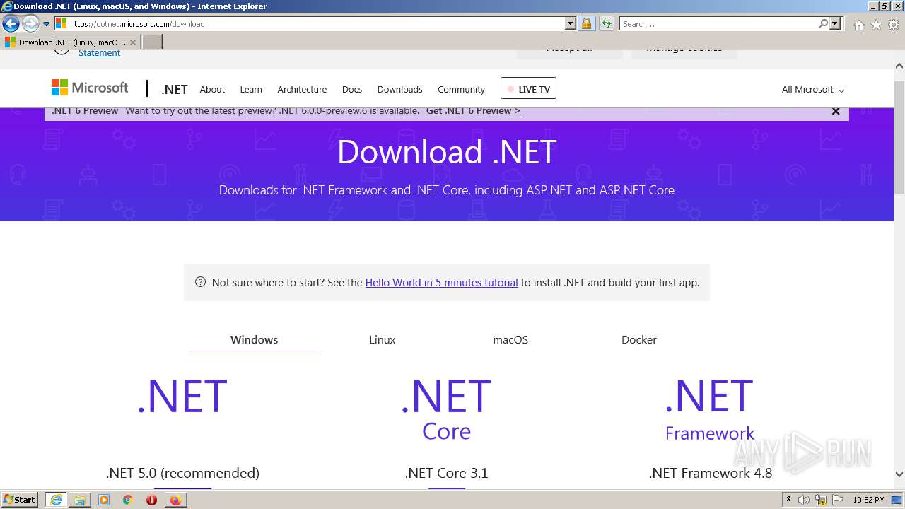Screen dimensions: 905x509
Task: Click the .NET Core logo heading
Action: [446, 409]
